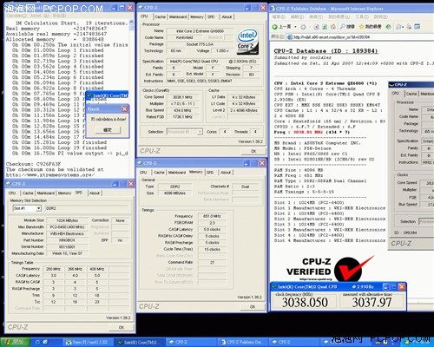434x347 pixels.
Task: Click the Home icon in IE toolbar
Action: [x=333, y=27]
